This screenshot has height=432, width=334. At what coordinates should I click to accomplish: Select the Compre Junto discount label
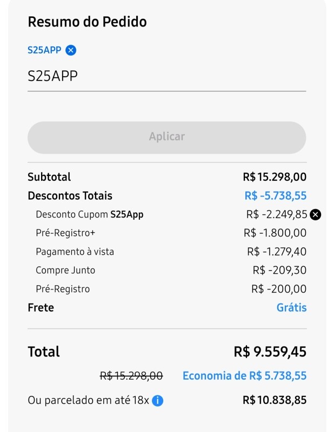point(65,270)
